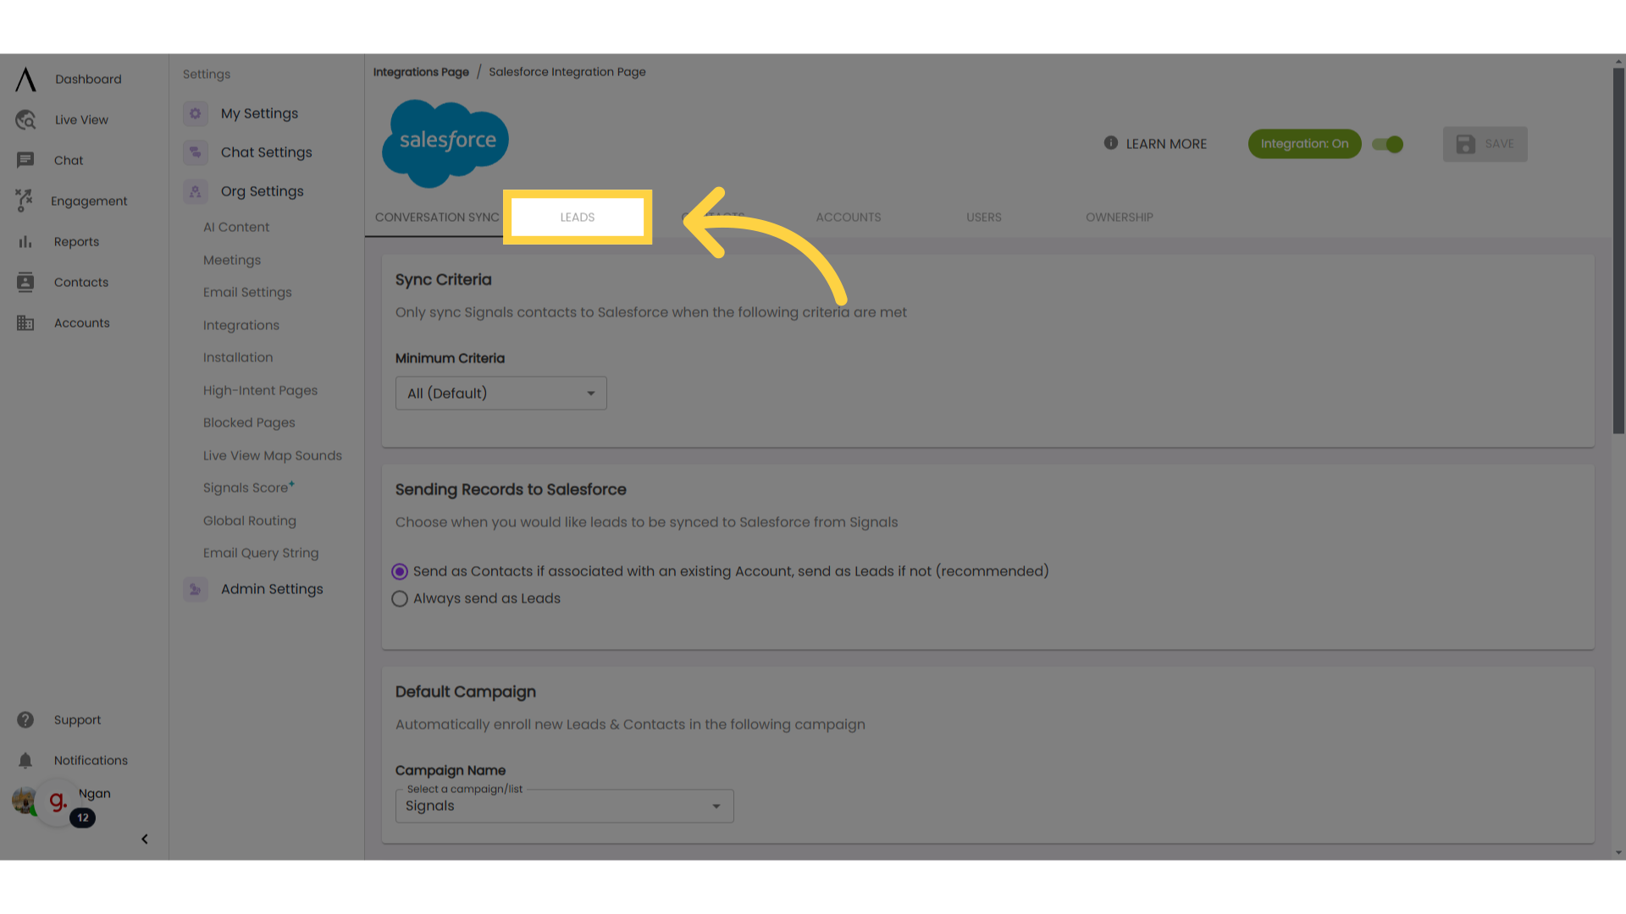Click the Salesforce cloud logo

(x=445, y=144)
